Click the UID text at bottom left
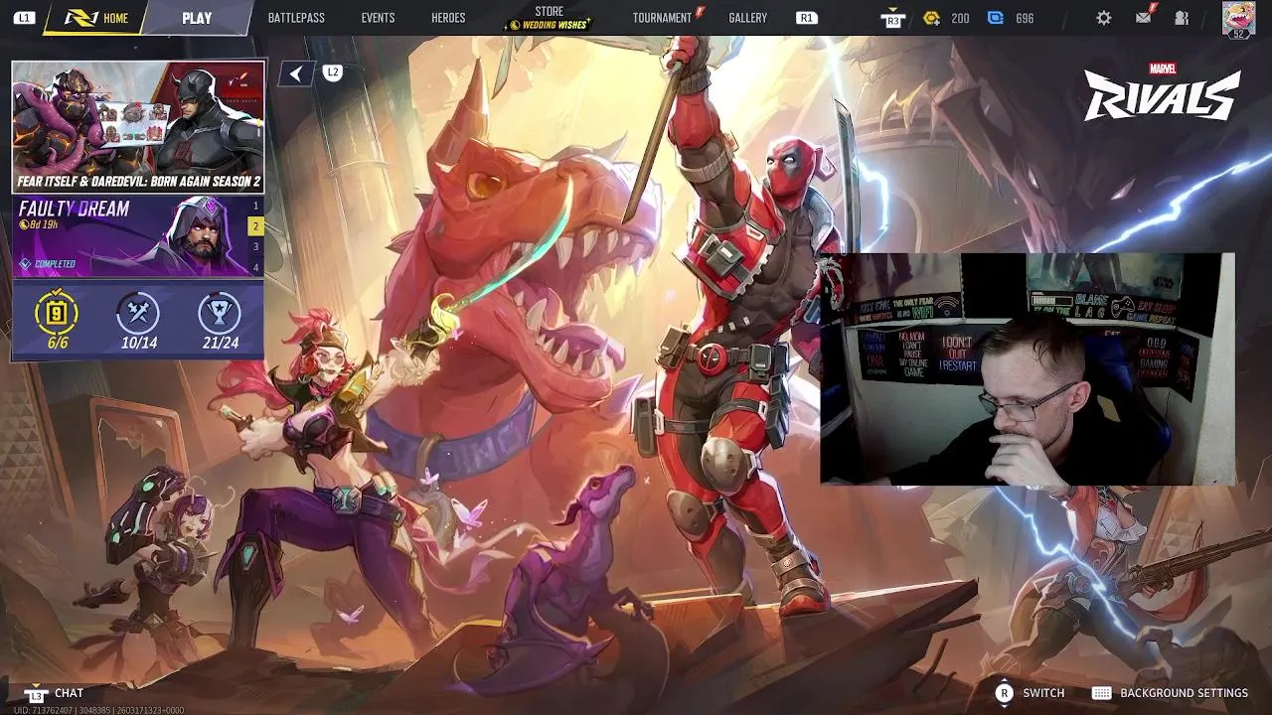The image size is (1272, 715). click(97, 710)
